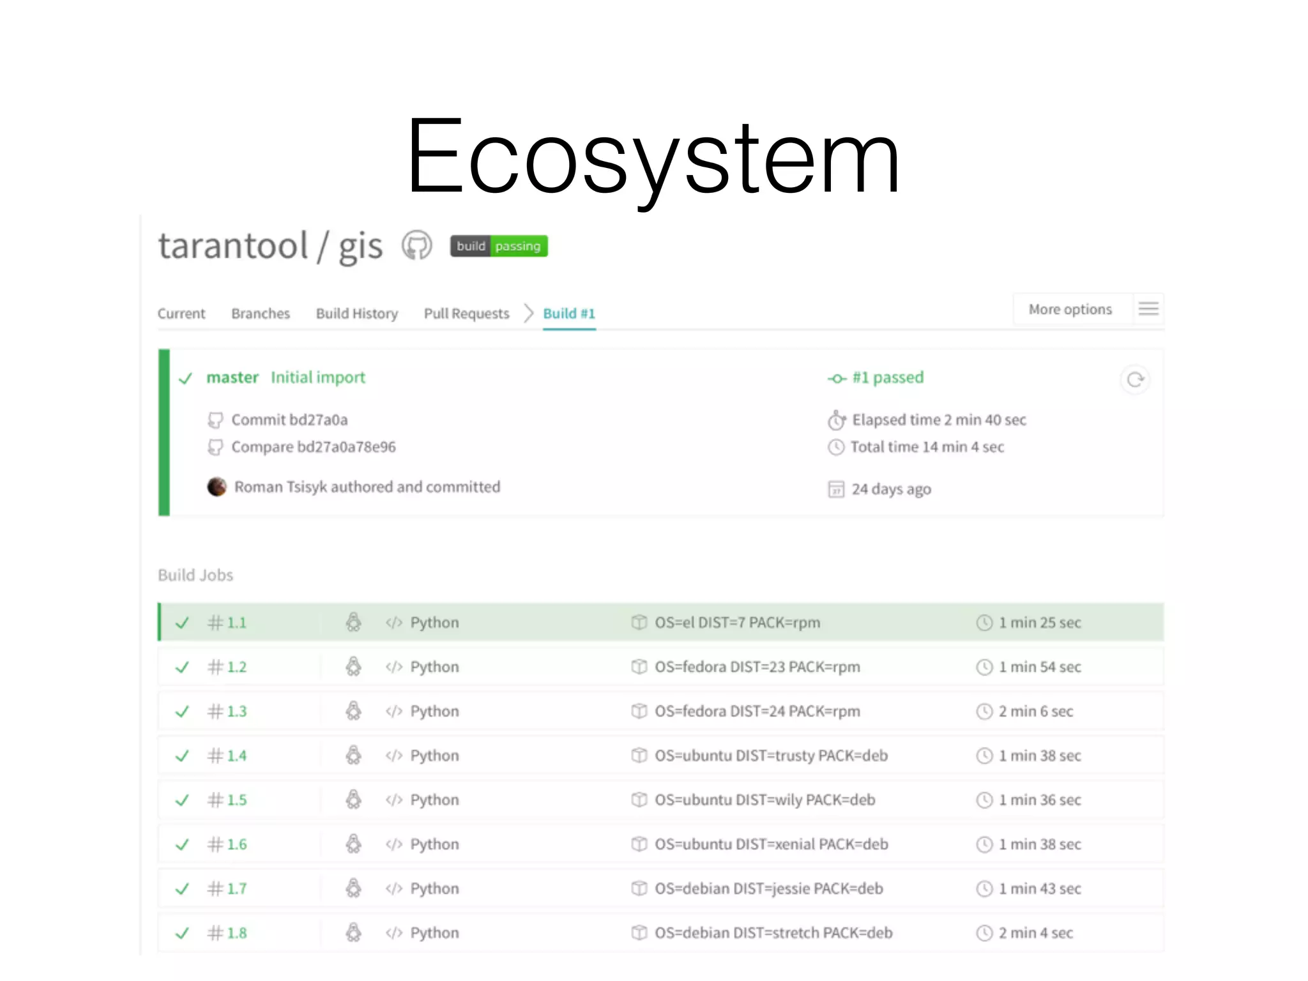1308x981 pixels.
Task: Click the green checkmark beside master
Action: [185, 379]
